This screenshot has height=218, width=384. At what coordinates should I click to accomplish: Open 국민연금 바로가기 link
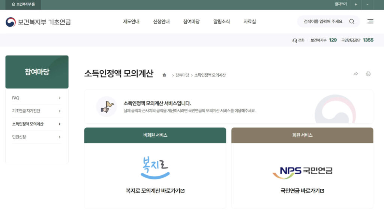tap(302, 191)
